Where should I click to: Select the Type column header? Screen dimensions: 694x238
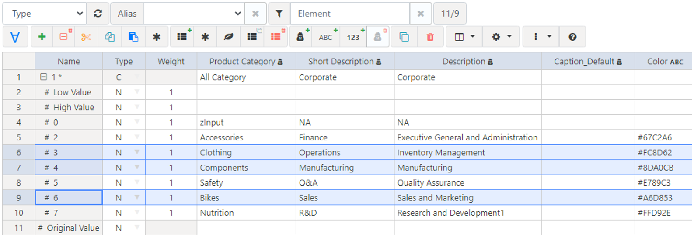pyautogui.click(x=124, y=62)
